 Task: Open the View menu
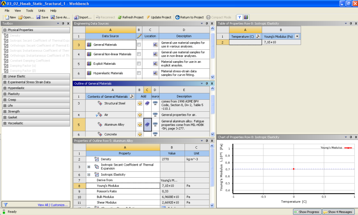point(18,11)
